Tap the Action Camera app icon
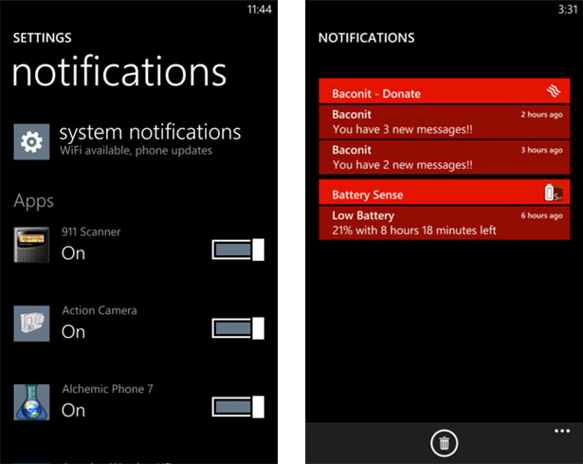The width and height of the screenshot is (583, 464). click(31, 324)
